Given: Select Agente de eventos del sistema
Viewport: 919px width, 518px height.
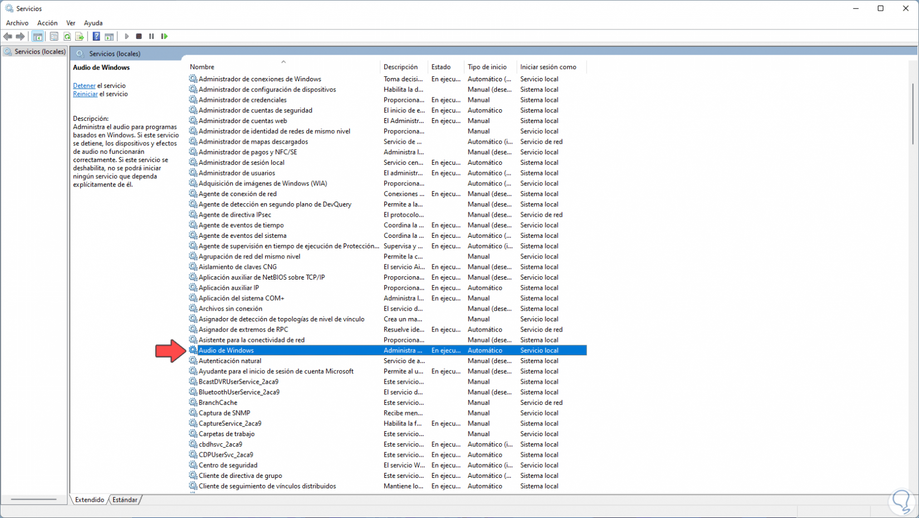Looking at the screenshot, I should (x=243, y=236).
